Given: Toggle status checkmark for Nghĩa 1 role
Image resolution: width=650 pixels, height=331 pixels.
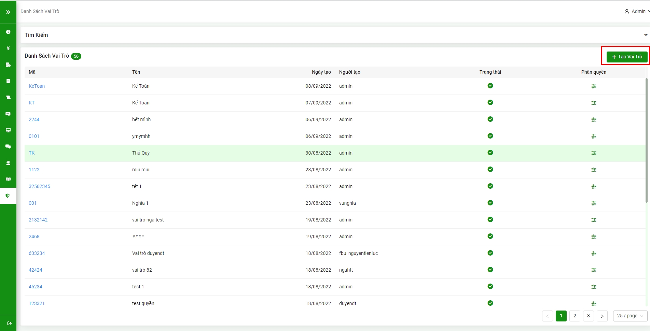Looking at the screenshot, I should click(490, 203).
